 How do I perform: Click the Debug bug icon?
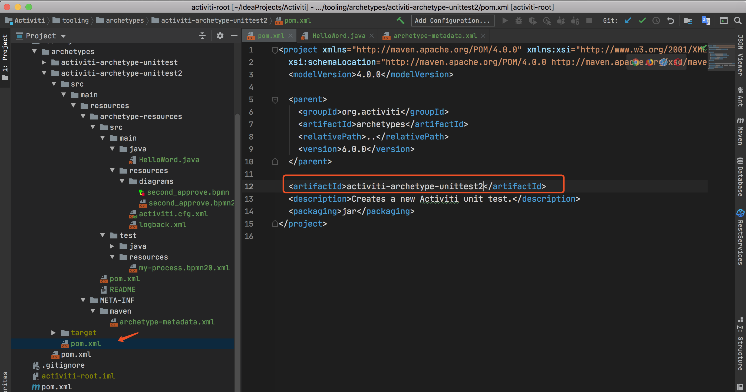click(x=519, y=21)
